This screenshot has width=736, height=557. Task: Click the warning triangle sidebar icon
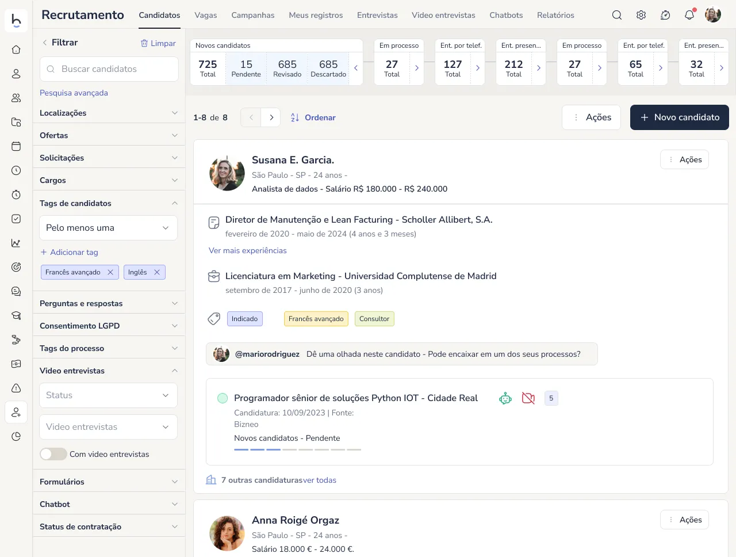coord(16,388)
